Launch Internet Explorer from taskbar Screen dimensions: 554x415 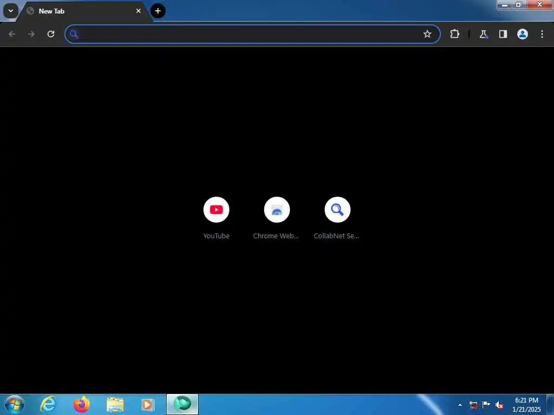pos(48,404)
